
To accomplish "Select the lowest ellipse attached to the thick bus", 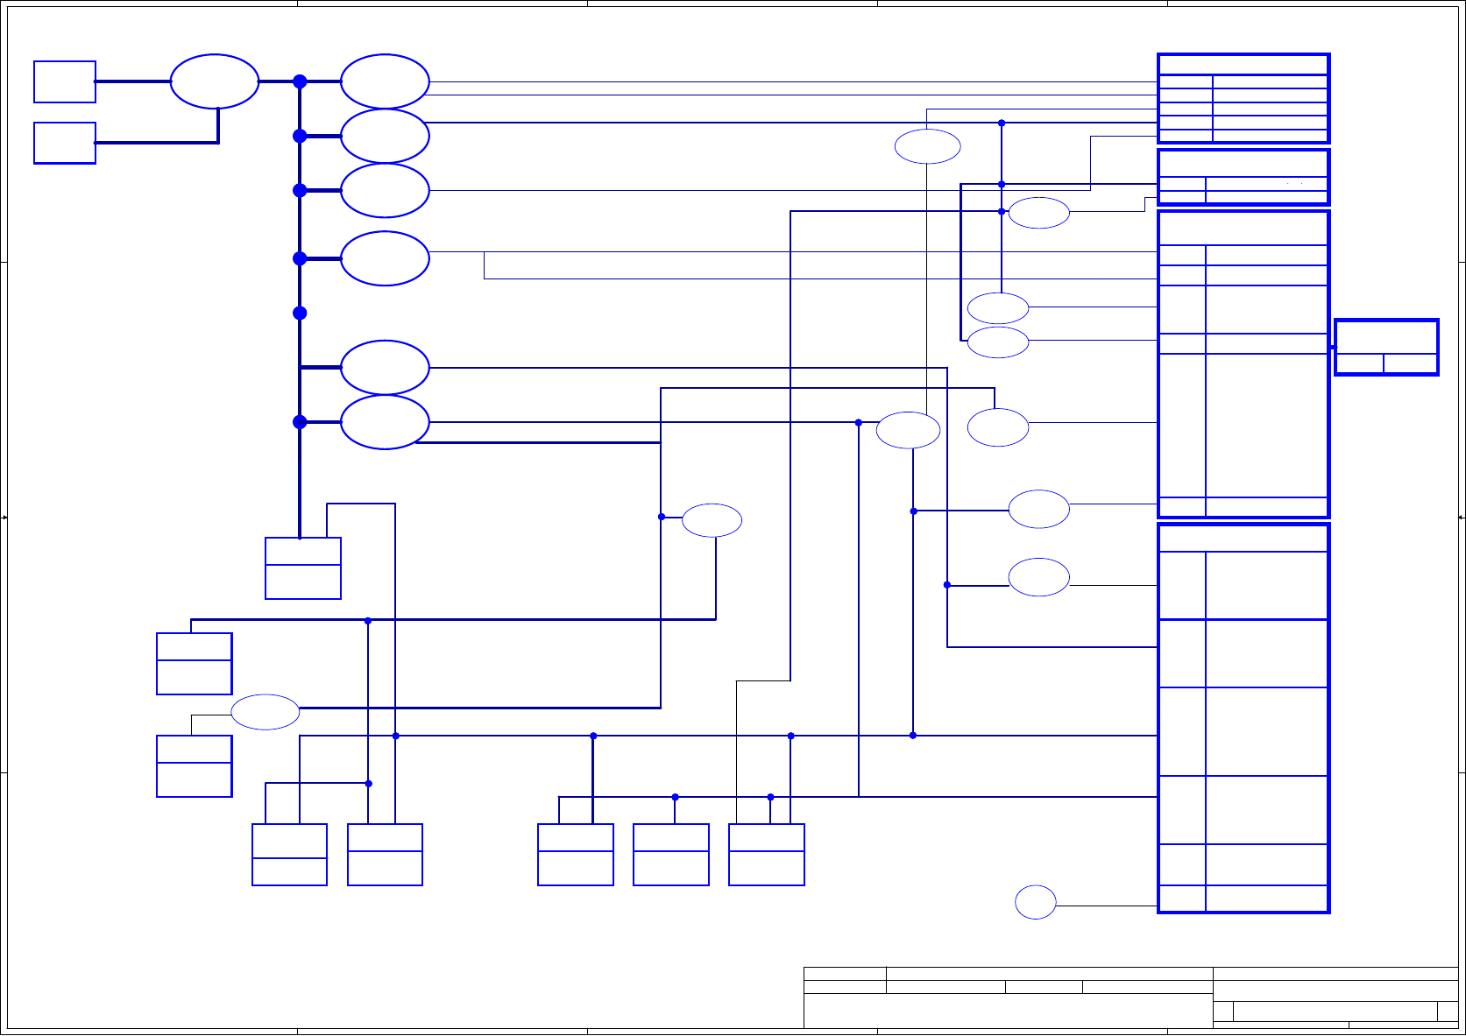I will click(x=385, y=422).
